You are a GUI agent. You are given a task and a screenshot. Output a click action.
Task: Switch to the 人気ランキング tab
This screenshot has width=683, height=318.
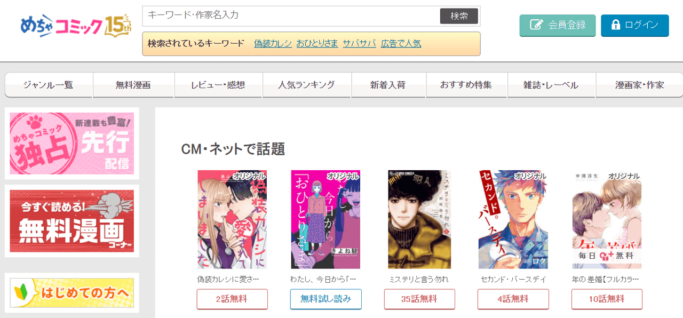[307, 85]
